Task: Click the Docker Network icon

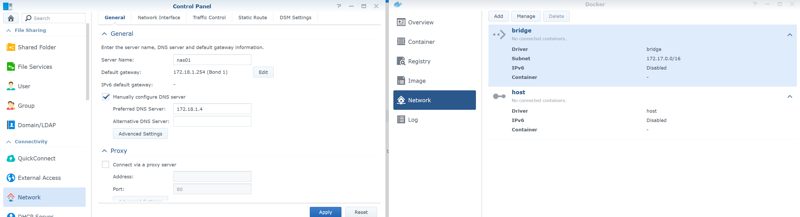Action: click(x=401, y=100)
